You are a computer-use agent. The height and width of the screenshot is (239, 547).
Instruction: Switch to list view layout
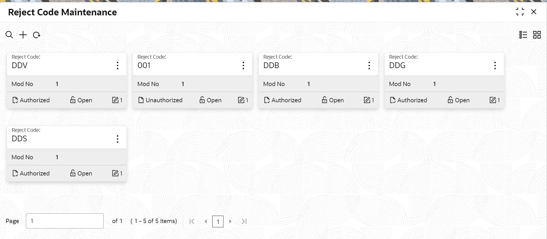tap(523, 35)
